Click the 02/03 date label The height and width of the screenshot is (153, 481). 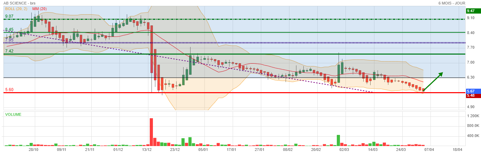tap(344, 150)
